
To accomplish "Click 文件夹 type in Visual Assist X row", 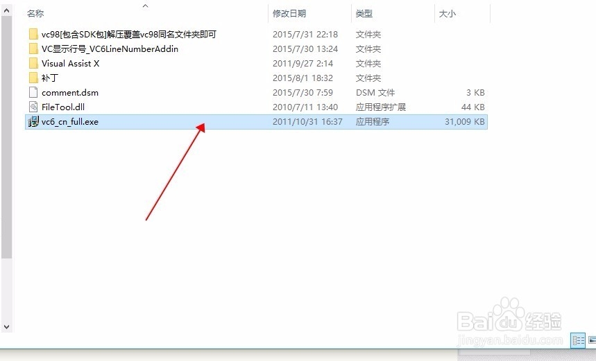I will click(x=368, y=63).
